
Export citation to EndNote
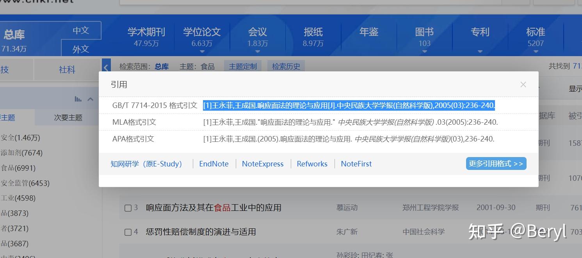[214, 164]
